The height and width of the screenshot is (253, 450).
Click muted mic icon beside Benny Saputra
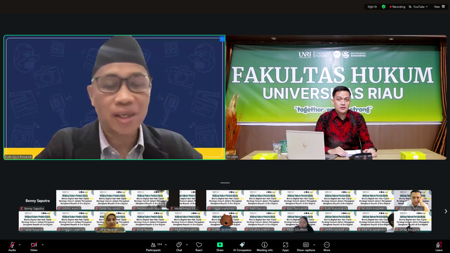click(x=22, y=208)
